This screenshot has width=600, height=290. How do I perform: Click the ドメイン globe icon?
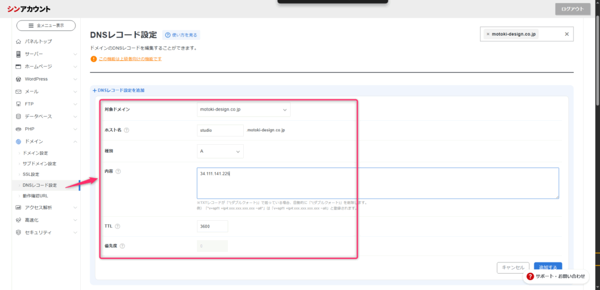coord(18,142)
